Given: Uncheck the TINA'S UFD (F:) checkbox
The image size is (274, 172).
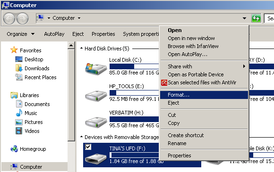Looking at the screenshot, I should [x=88, y=147].
